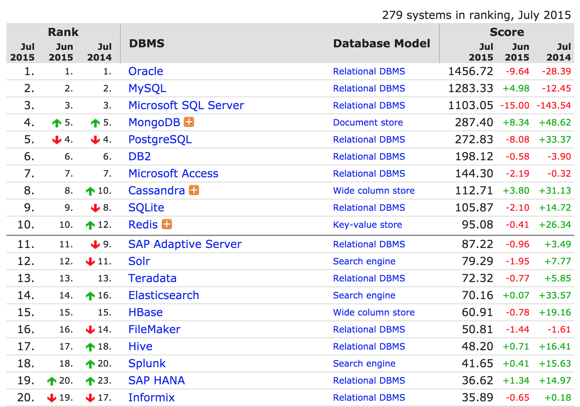Click the orange plus icon next to MongoDB

tap(189, 122)
